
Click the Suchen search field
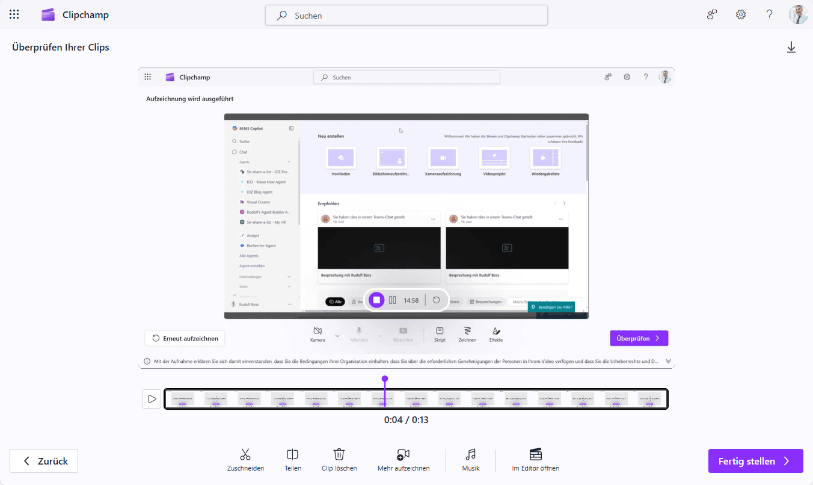point(406,16)
